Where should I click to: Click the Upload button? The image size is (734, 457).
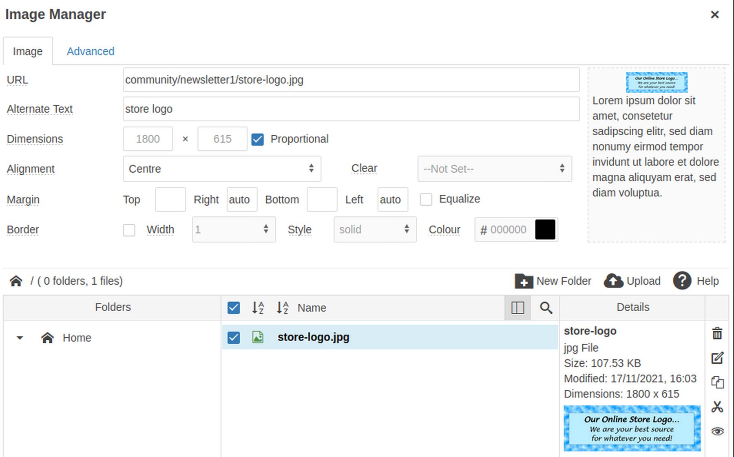pos(632,281)
